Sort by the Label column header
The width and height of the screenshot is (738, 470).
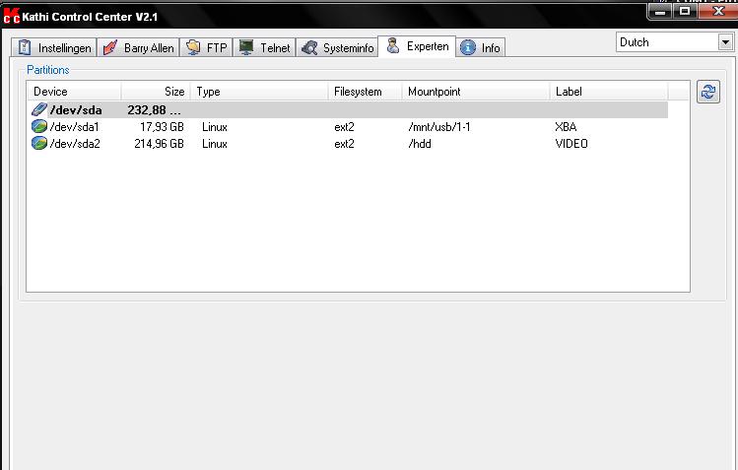click(609, 92)
